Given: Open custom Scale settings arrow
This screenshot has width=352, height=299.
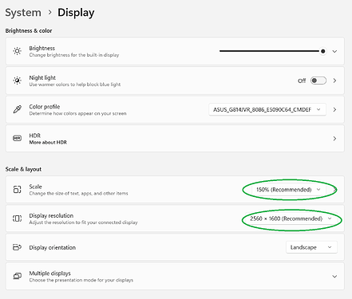Looking at the screenshot, I should point(335,190).
